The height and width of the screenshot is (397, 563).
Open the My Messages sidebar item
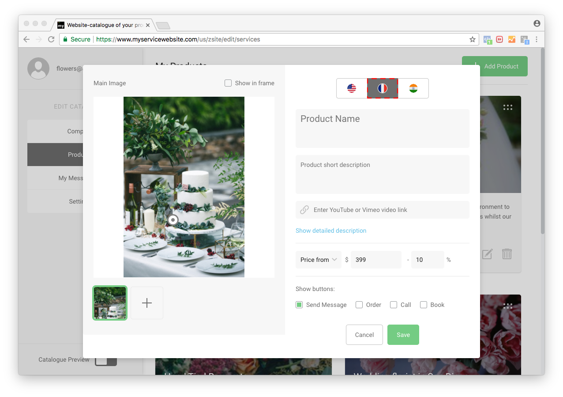[55, 178]
